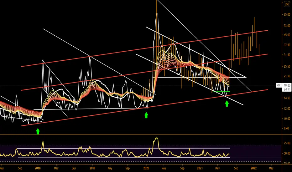Click the 2020 time axis label

(146, 168)
